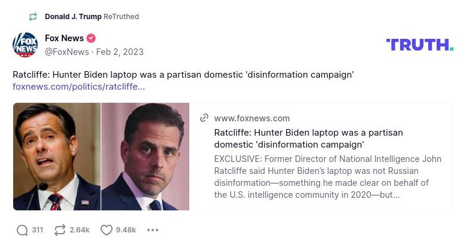Click the reply speech bubble icon

tap(22, 230)
